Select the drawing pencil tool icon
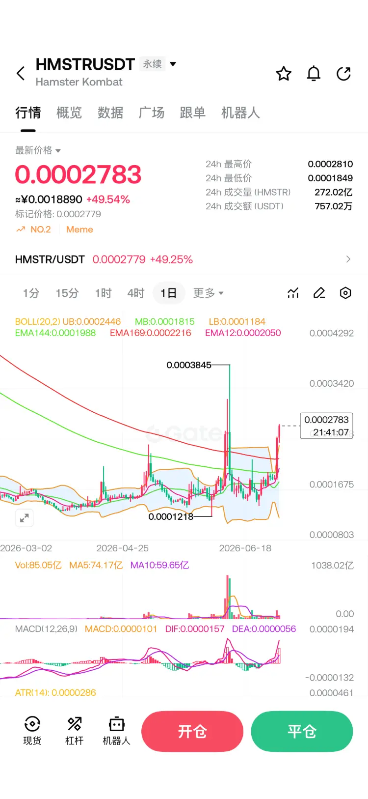The image size is (368, 799). 319,293
